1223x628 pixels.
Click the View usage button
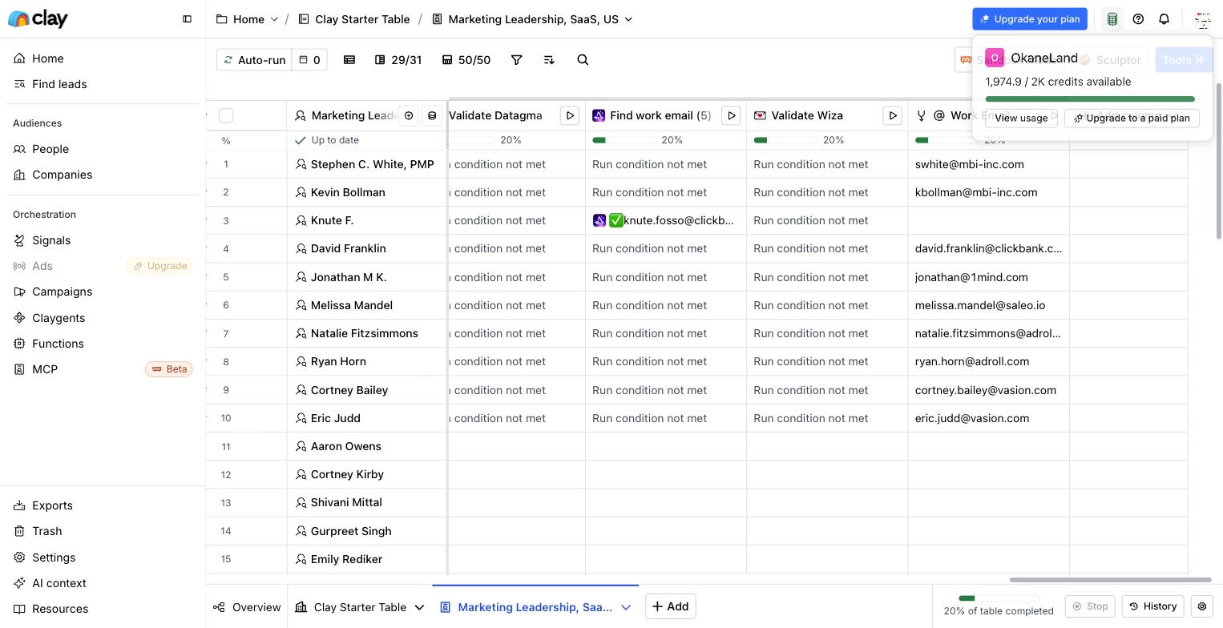coord(1021,118)
